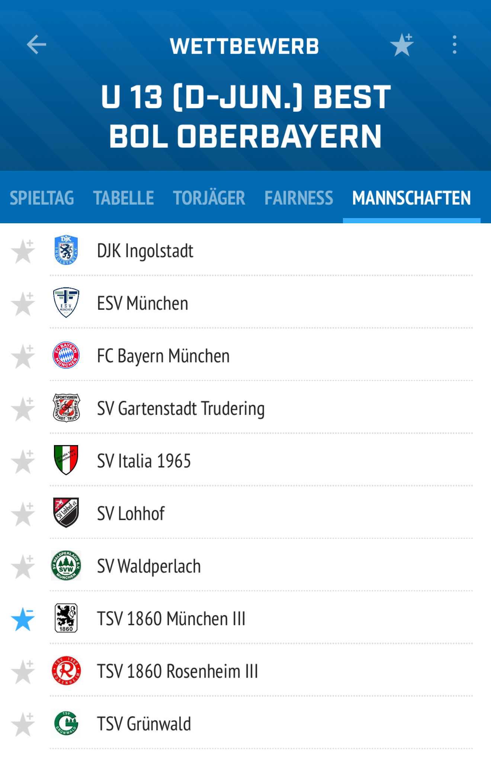Mark TSV 1860 Rosenheim III as favorite

23,672
